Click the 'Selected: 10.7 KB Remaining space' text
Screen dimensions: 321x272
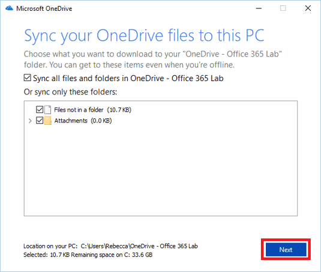[x=88, y=255]
